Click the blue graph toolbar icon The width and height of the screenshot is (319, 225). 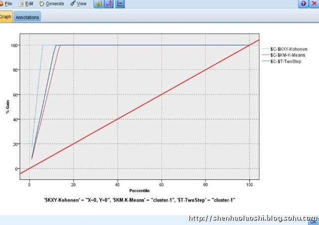point(120,3)
